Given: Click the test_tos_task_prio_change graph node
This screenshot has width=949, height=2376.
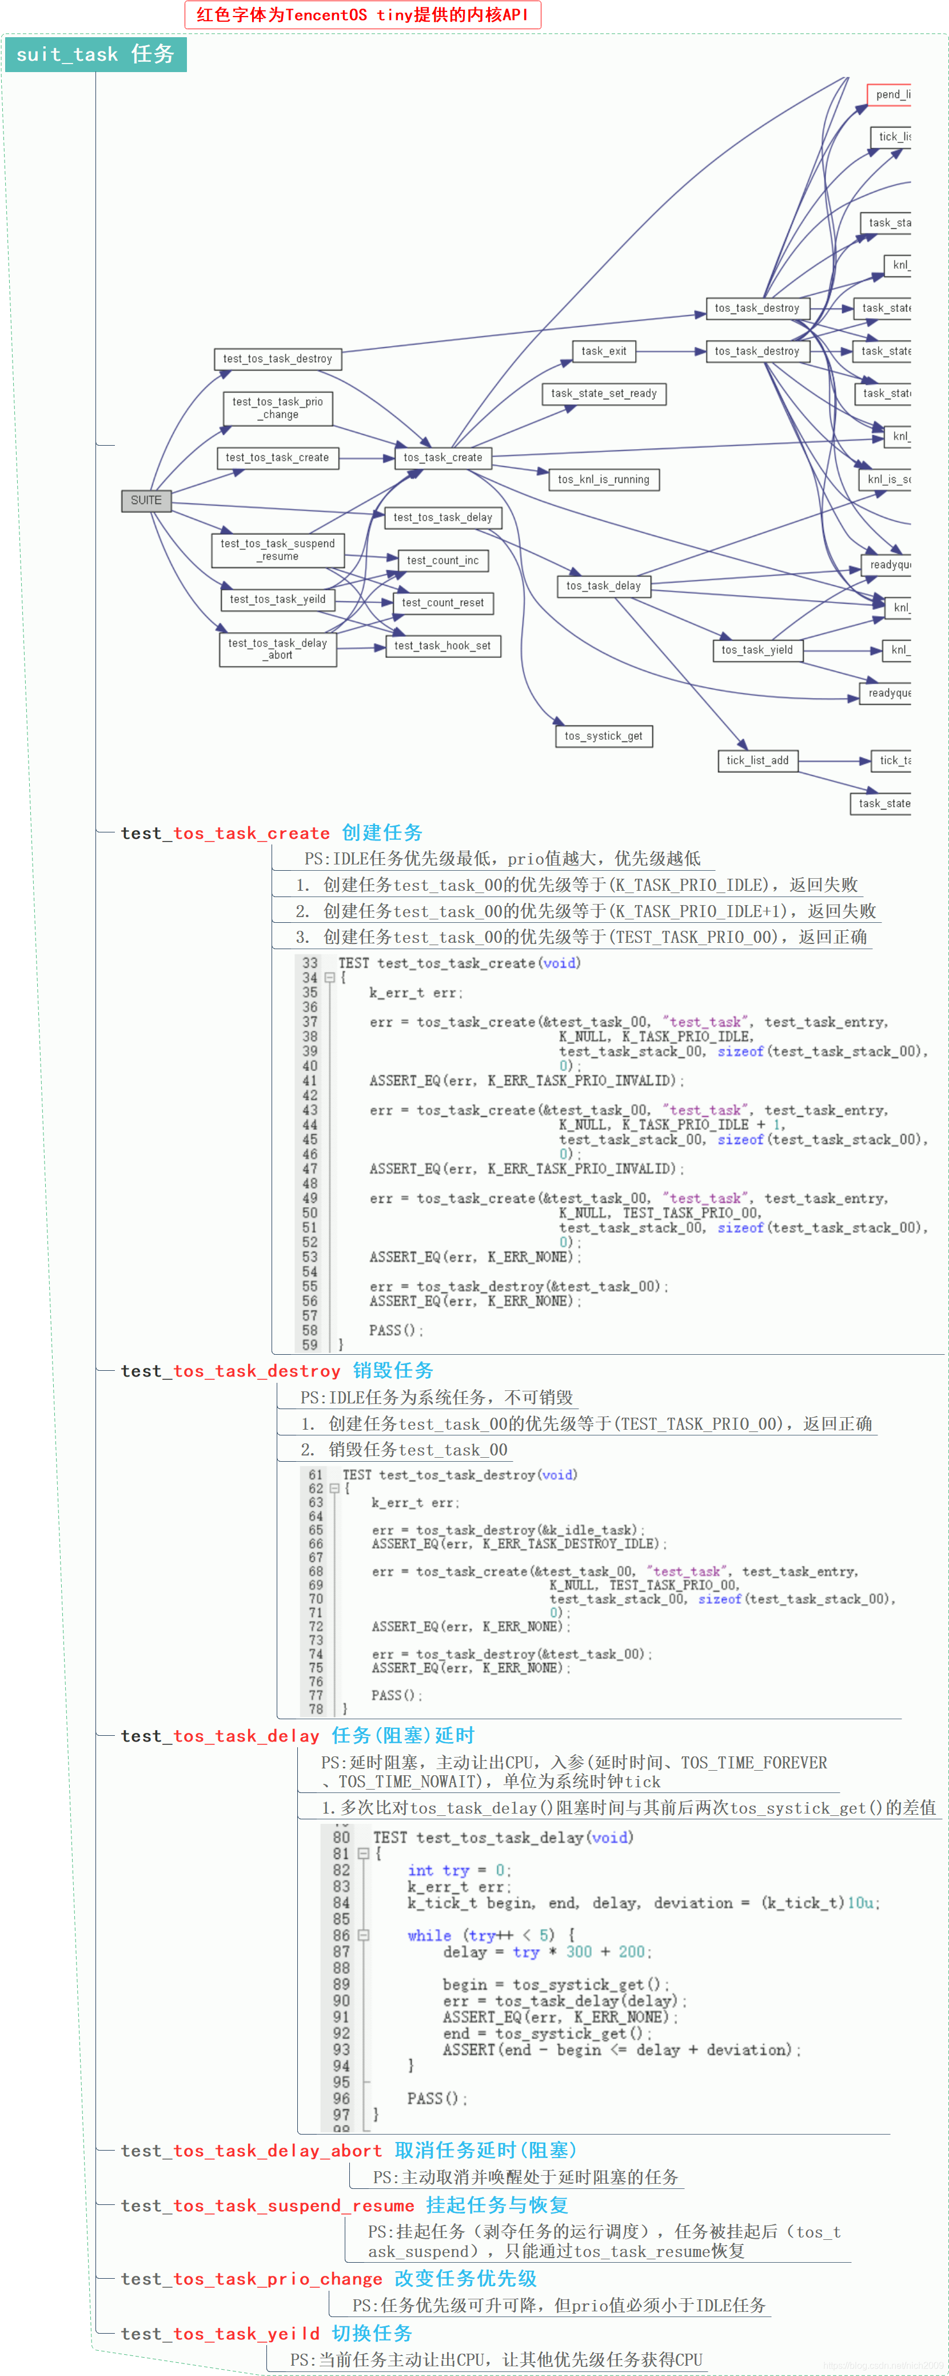Looking at the screenshot, I should pyautogui.click(x=277, y=408).
